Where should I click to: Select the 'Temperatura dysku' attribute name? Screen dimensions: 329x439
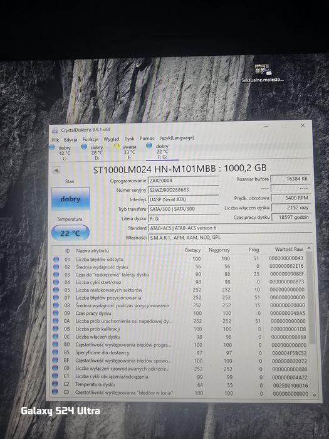[95, 384]
